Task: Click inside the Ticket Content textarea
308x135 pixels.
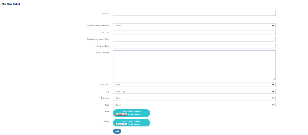Action: pos(194,65)
